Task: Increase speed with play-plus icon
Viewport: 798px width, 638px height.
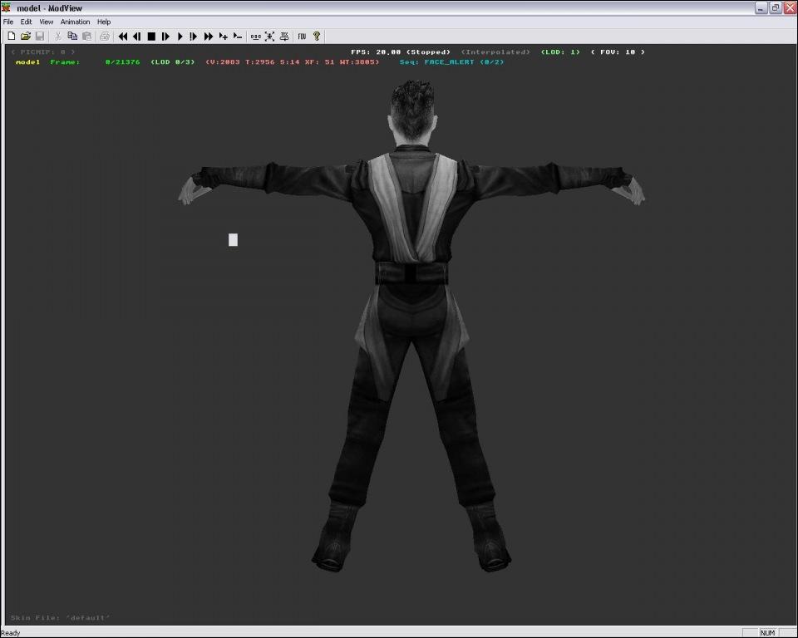Action: [x=223, y=37]
